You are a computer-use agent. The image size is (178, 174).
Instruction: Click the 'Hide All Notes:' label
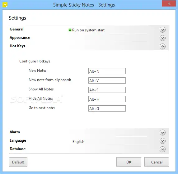[41, 98]
